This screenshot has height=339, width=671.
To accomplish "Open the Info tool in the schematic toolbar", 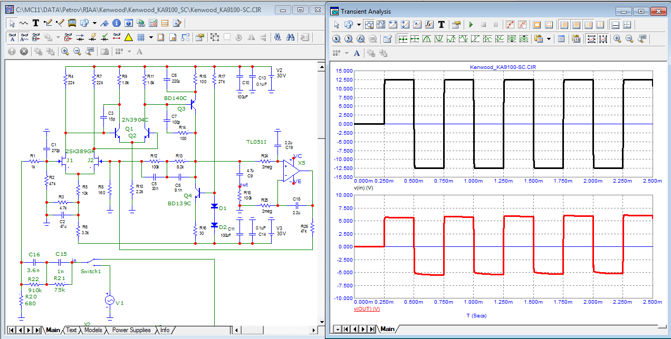I will click(x=116, y=23).
